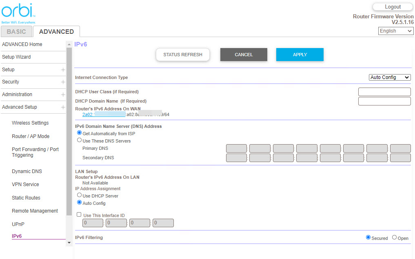Switch to the BASIC tab
Image resolution: width=415 pixels, height=259 pixels.
[16, 32]
